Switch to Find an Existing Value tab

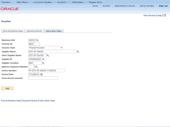[x=13, y=31]
